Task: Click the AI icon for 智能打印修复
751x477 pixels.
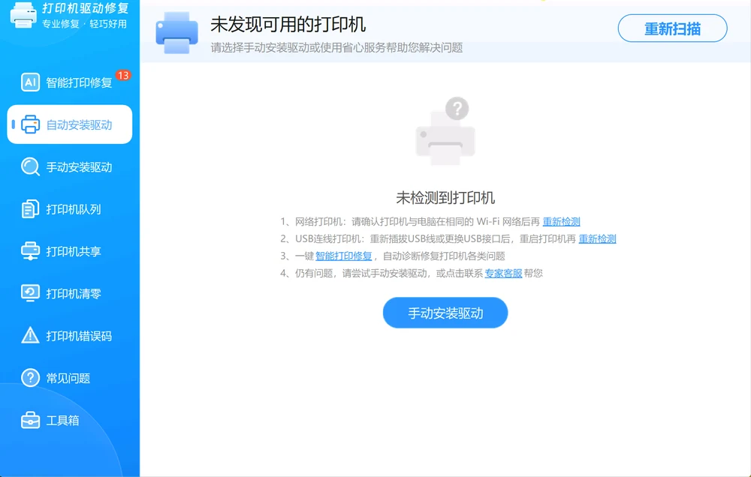Action: (x=30, y=82)
